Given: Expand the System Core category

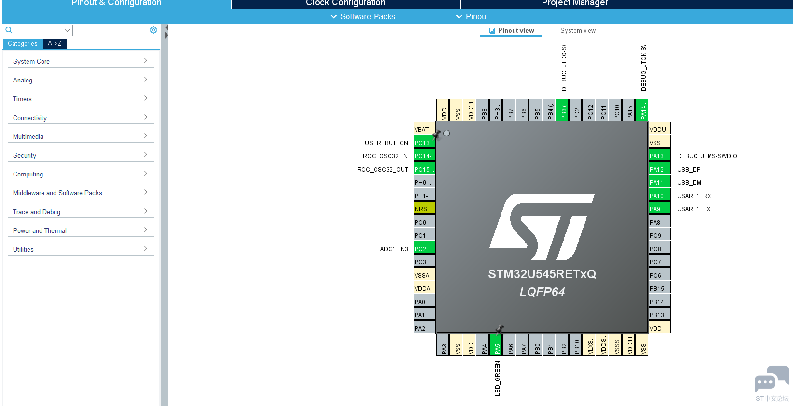Looking at the screenshot, I should (x=81, y=61).
